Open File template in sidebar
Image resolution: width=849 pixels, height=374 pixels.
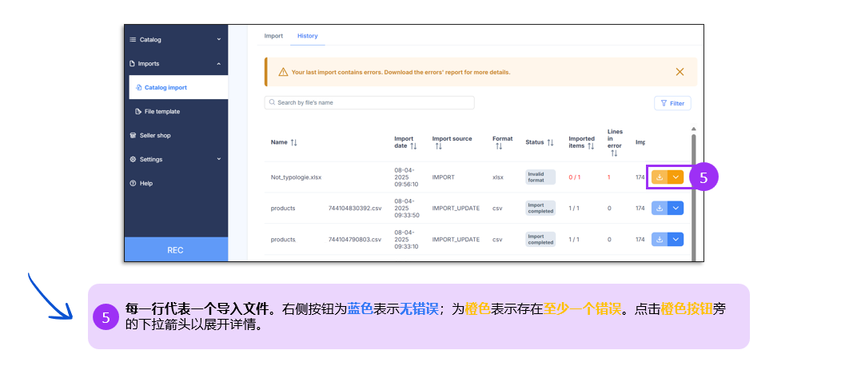coord(161,111)
